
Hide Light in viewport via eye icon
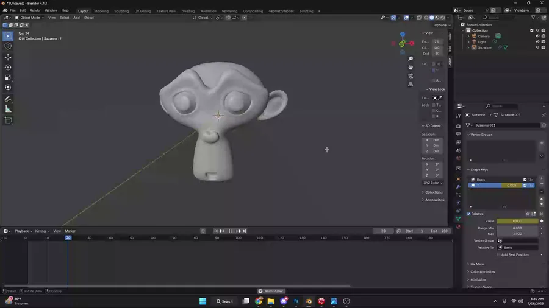[538, 41]
